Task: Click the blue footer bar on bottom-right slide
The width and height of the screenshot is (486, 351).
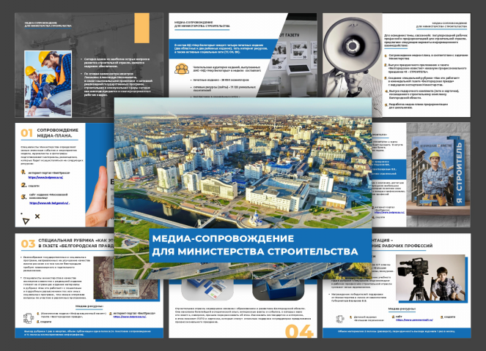Action: coord(397,333)
